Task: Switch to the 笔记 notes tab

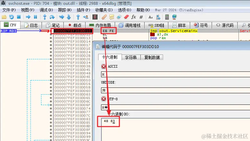Action: (x=53, y=25)
